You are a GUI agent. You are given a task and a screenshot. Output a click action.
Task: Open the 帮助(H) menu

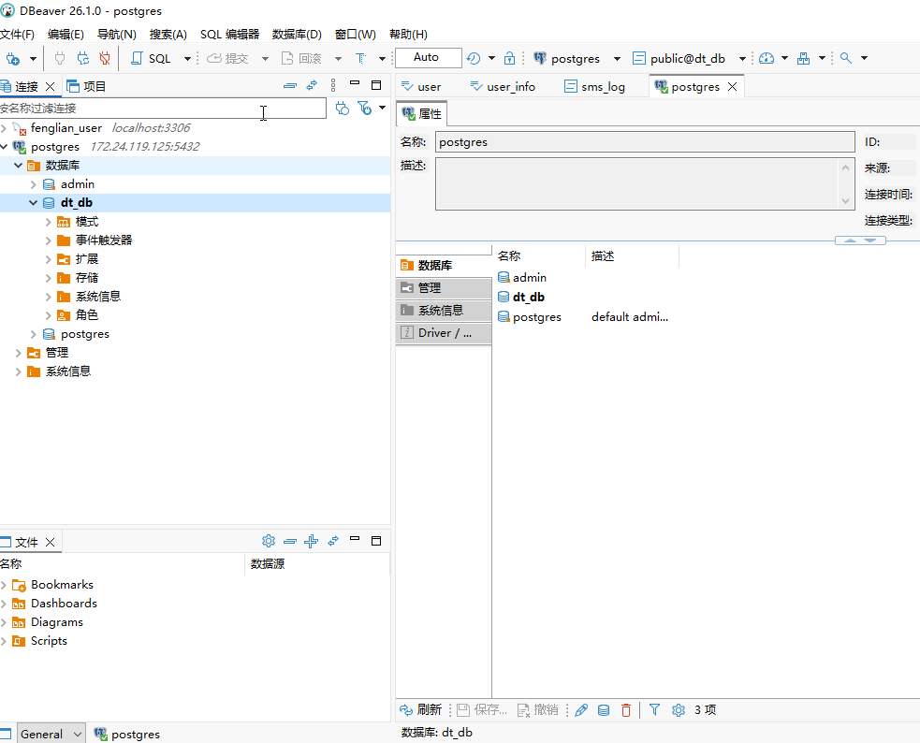tap(408, 34)
